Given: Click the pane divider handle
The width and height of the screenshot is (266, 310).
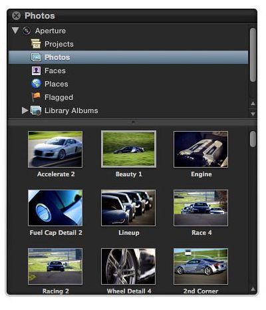Looking at the screenshot, I should pyautogui.click(x=133, y=122).
